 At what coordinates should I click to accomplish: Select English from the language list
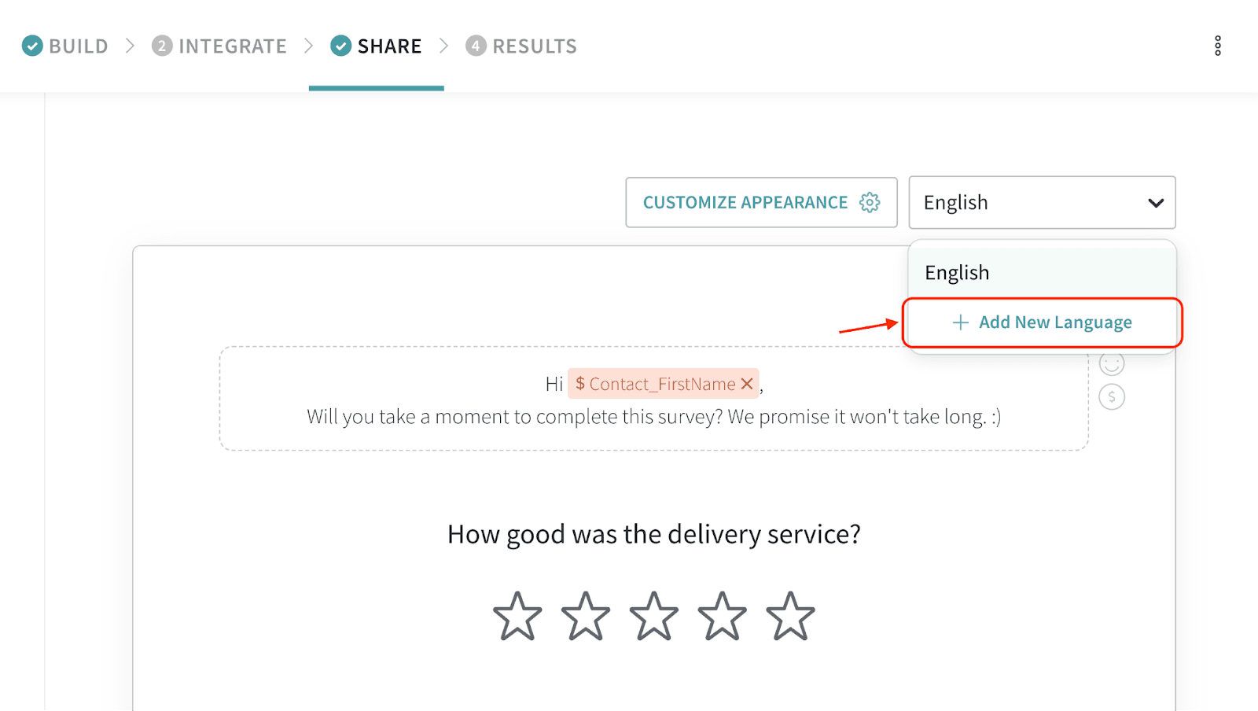tap(957, 273)
